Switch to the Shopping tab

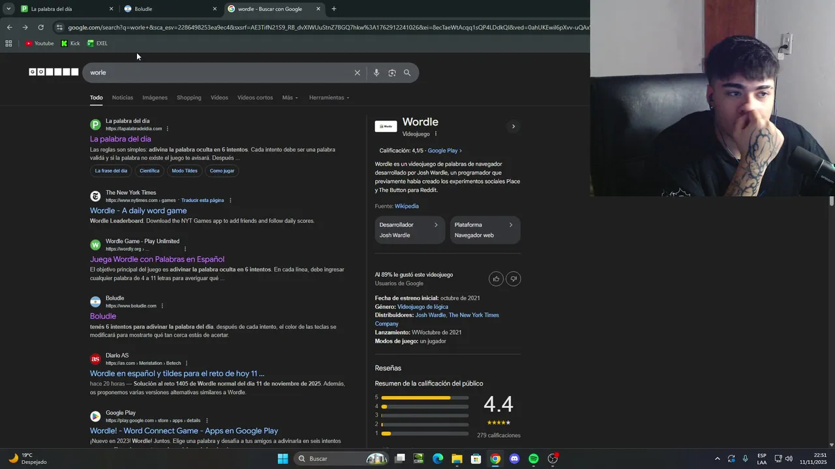click(189, 98)
